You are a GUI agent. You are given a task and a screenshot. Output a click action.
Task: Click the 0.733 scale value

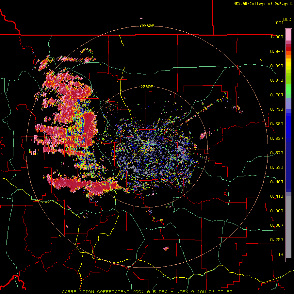[277, 109]
